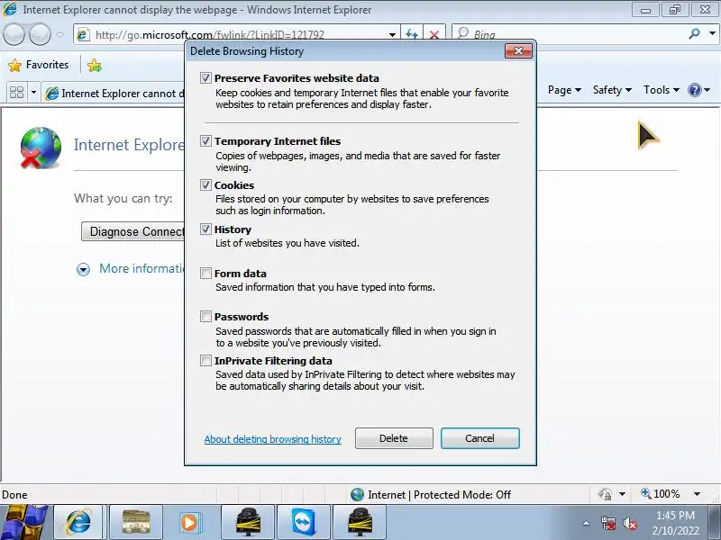The image size is (721, 540).
Task: Click the Windows Start button
Action: tap(23, 523)
